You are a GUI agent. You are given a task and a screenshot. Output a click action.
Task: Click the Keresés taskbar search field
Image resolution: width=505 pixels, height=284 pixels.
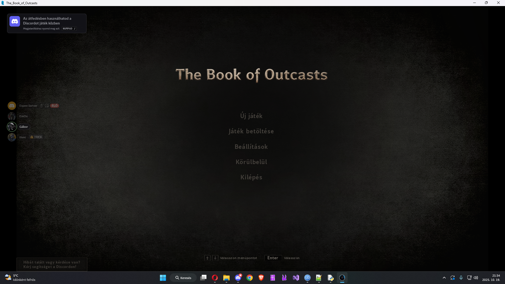(183, 278)
